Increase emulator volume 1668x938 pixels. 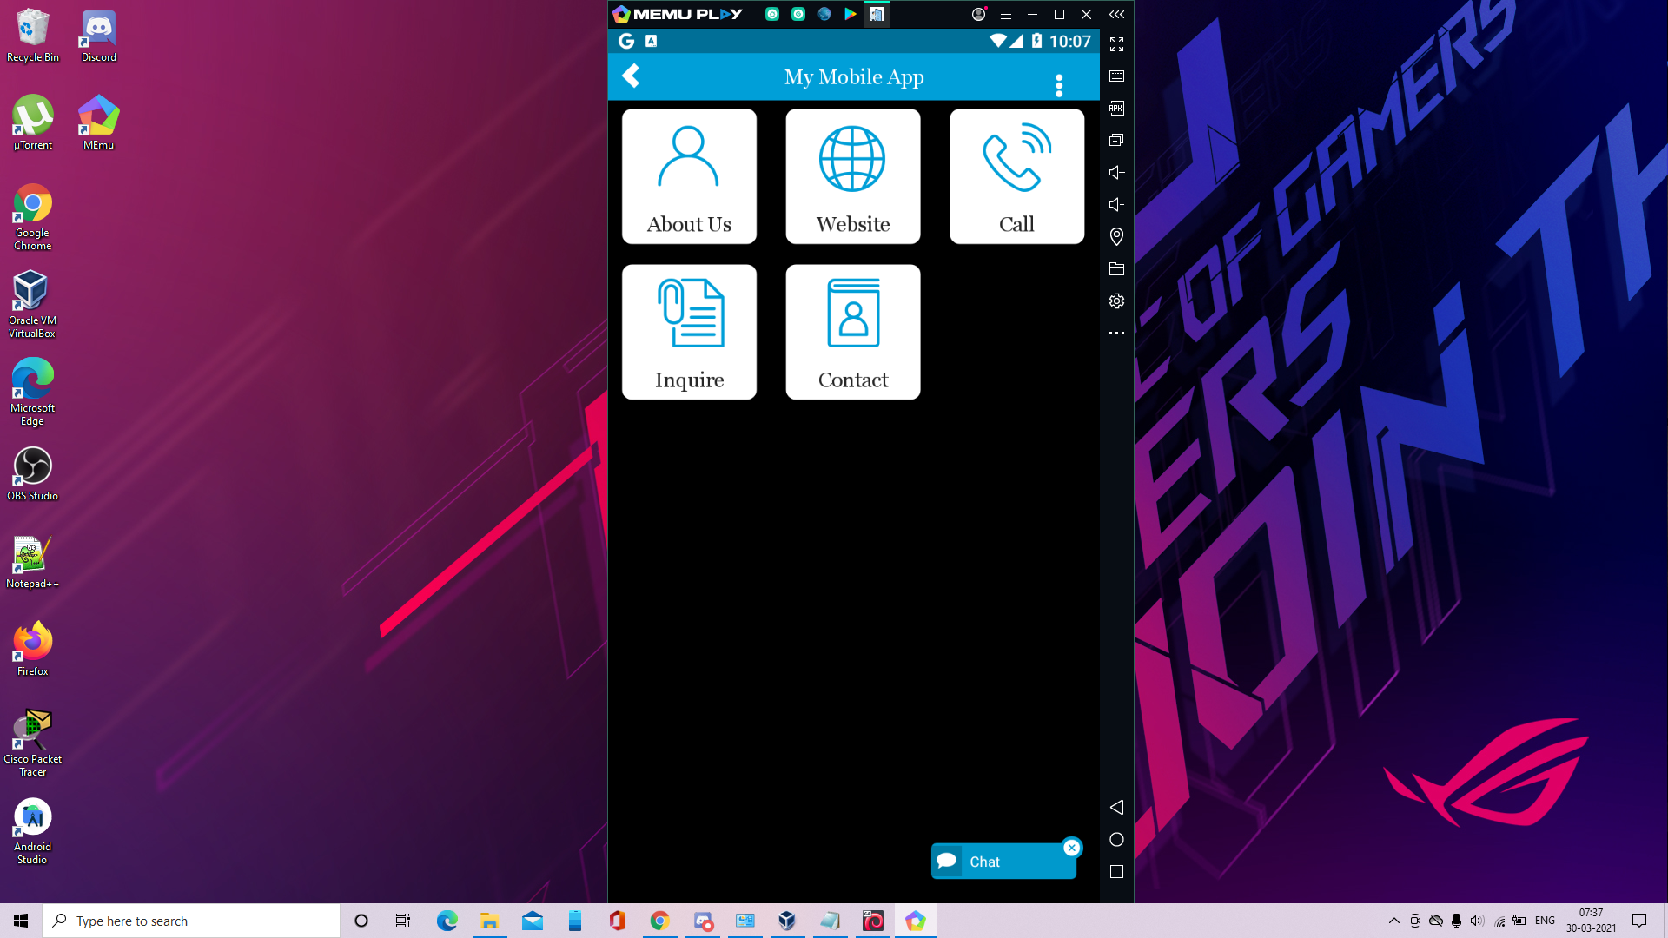coord(1116,173)
